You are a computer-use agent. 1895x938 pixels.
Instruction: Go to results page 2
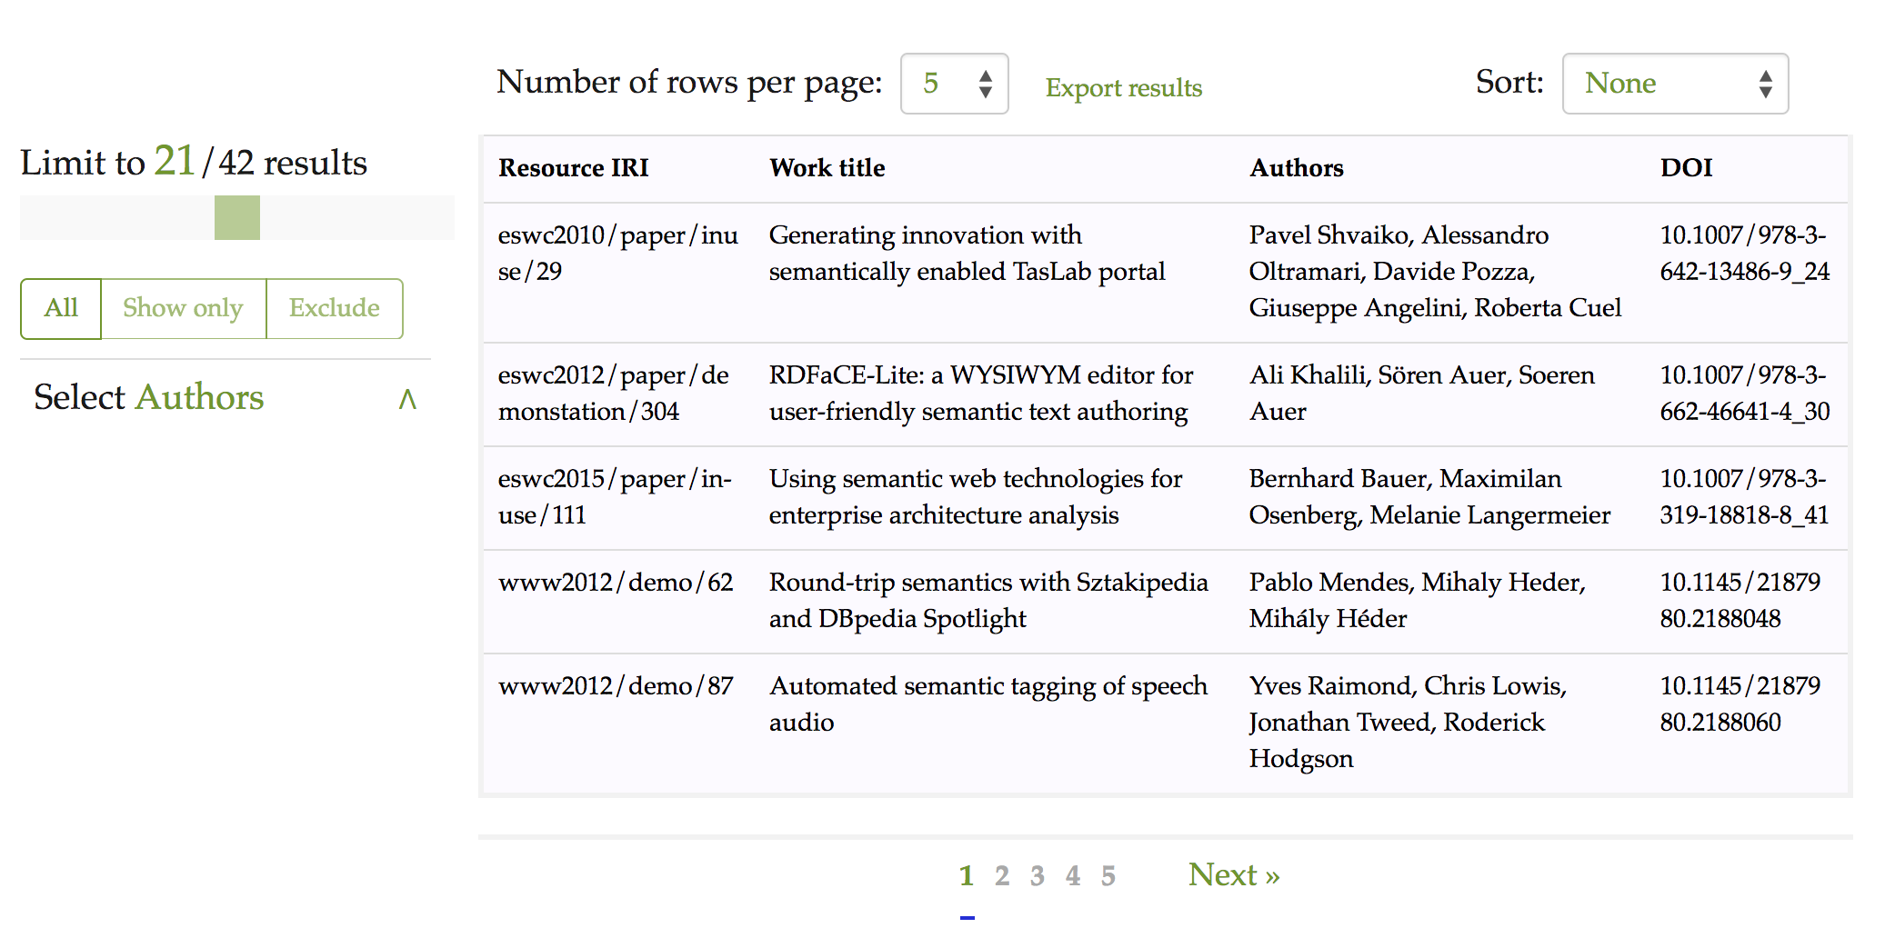(1001, 875)
